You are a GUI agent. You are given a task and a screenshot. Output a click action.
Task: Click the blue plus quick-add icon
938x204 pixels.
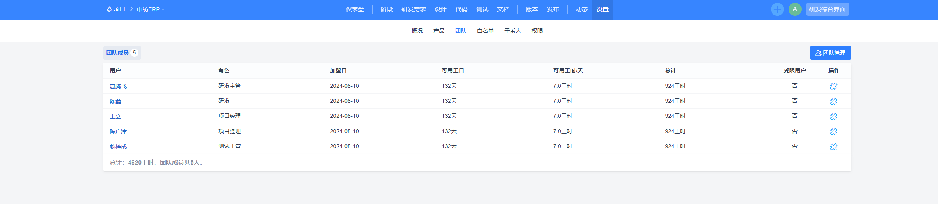point(777,9)
